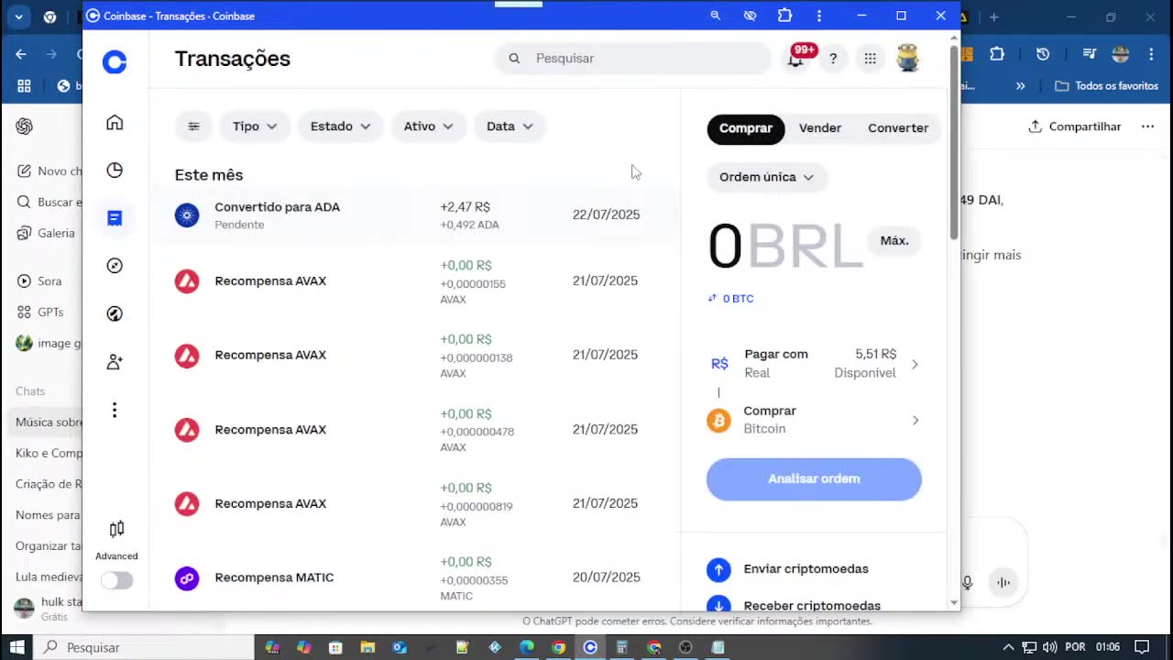The width and height of the screenshot is (1173, 660).
Task: Open profile minion avatar
Action: click(x=907, y=58)
